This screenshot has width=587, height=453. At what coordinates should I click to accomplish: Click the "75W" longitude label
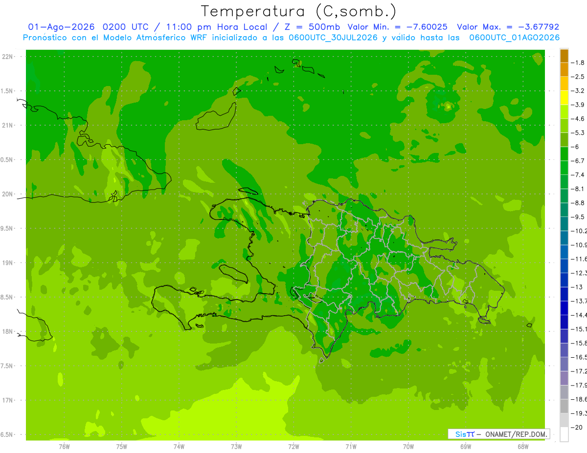[x=122, y=447]
